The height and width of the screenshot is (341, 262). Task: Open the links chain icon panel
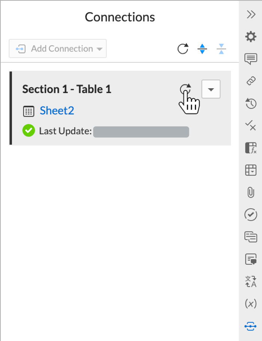[251, 81]
